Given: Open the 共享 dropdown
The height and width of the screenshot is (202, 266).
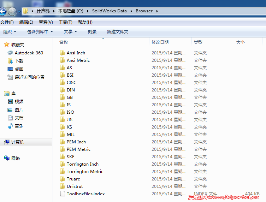Looking at the screenshot, I should [x=70, y=31].
